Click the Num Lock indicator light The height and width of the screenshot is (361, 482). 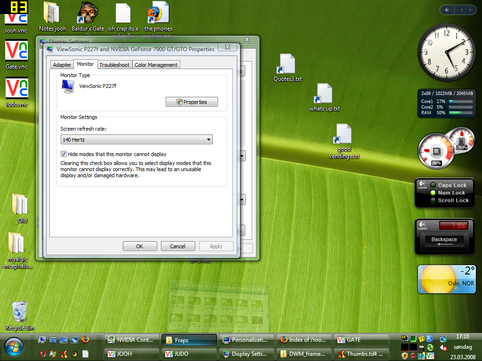pos(433,193)
